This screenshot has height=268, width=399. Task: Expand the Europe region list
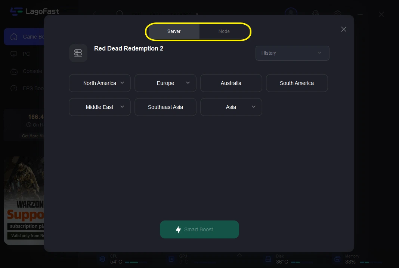point(166,83)
